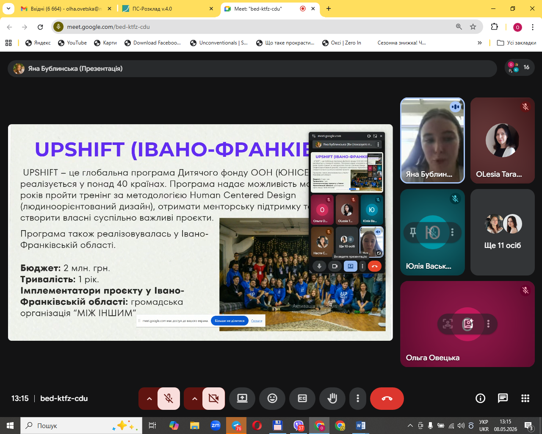Select Яна Бублин... video tile
Screen dimensions: 542x434
point(432,141)
